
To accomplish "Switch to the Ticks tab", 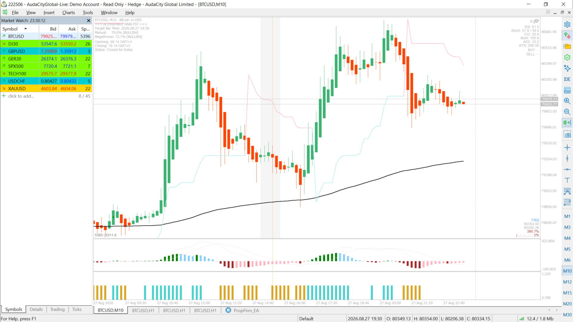I will pos(77,309).
